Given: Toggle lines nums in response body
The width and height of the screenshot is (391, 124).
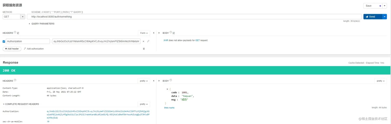Looking at the screenshot, I should [169, 107].
